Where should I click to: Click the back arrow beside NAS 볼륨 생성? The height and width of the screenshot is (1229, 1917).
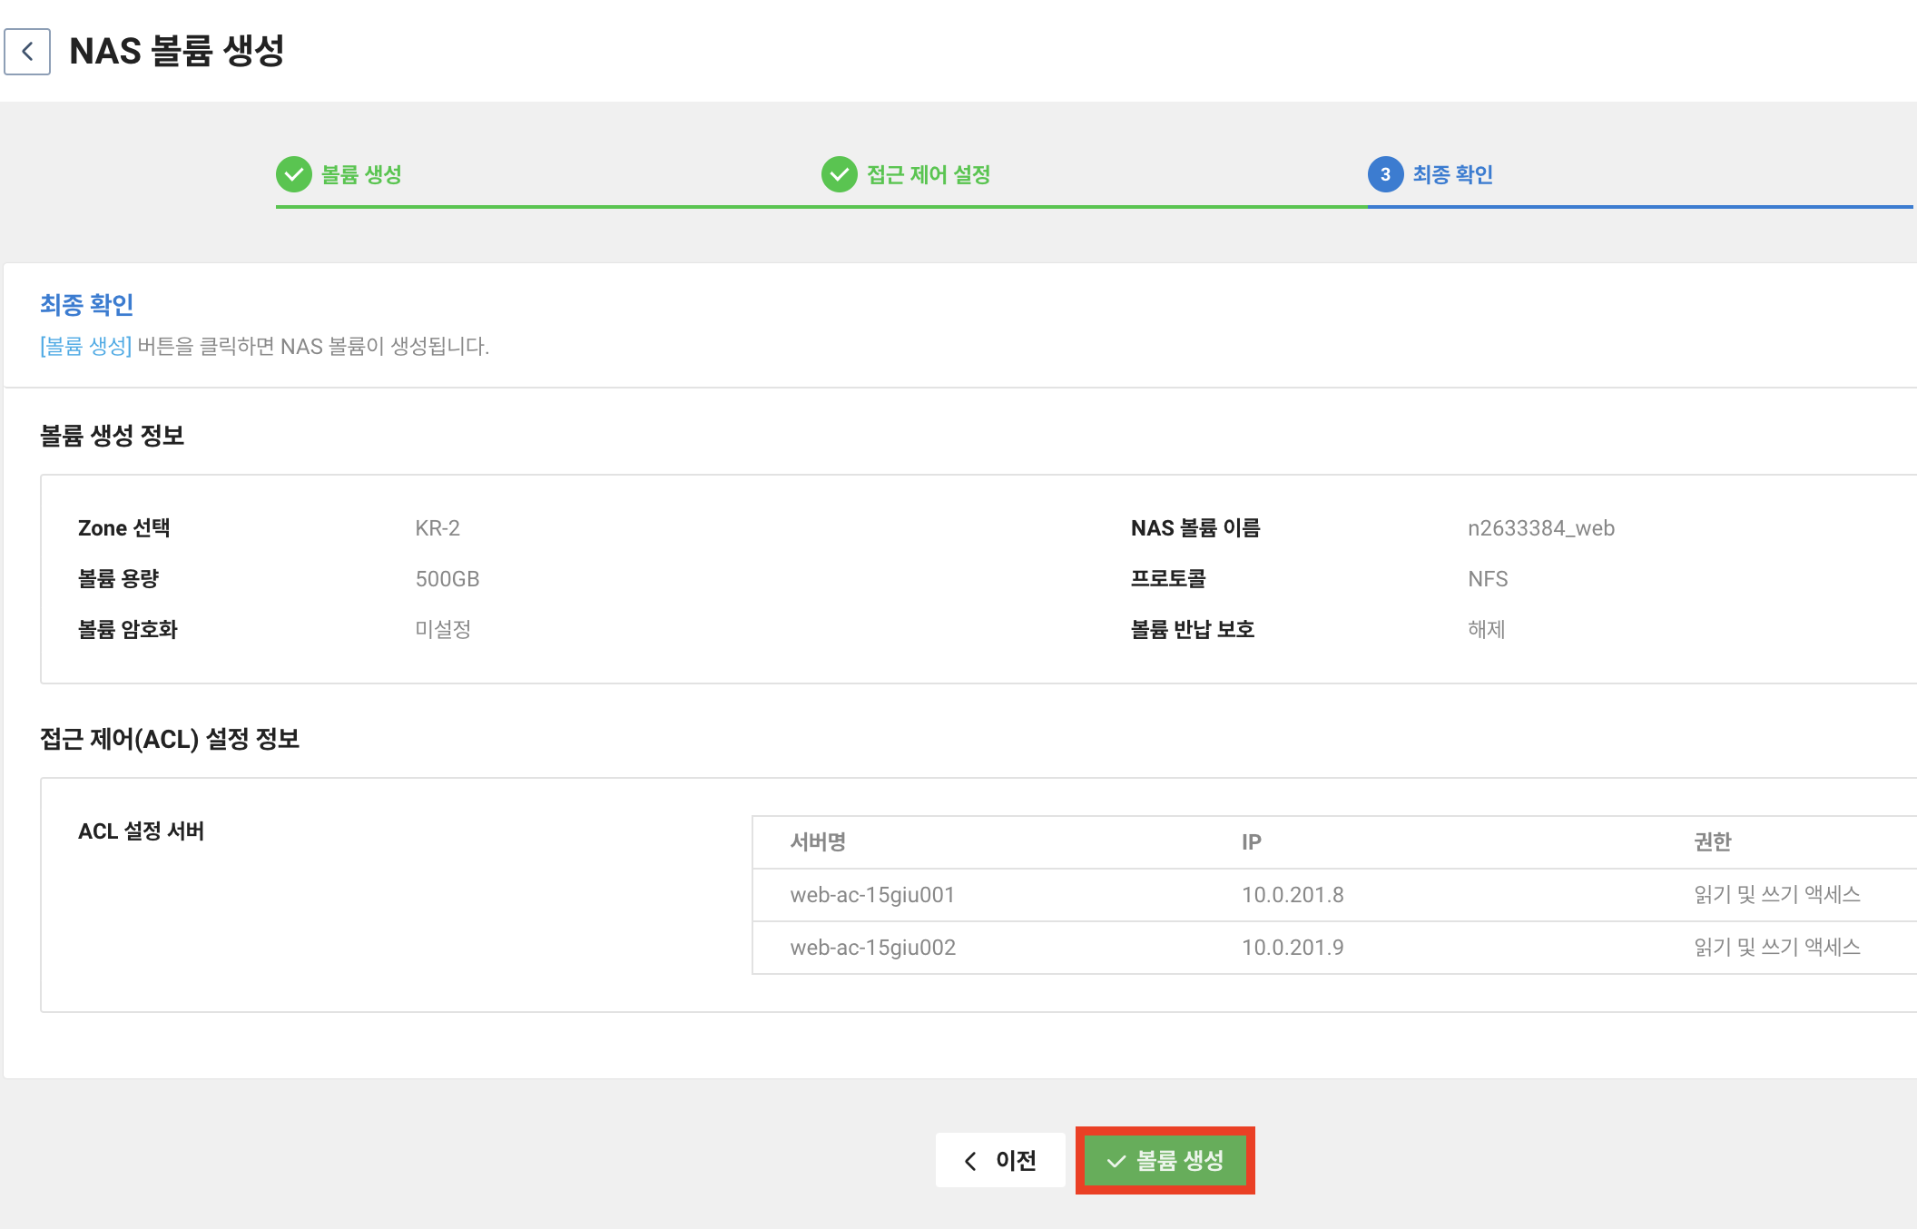(27, 52)
